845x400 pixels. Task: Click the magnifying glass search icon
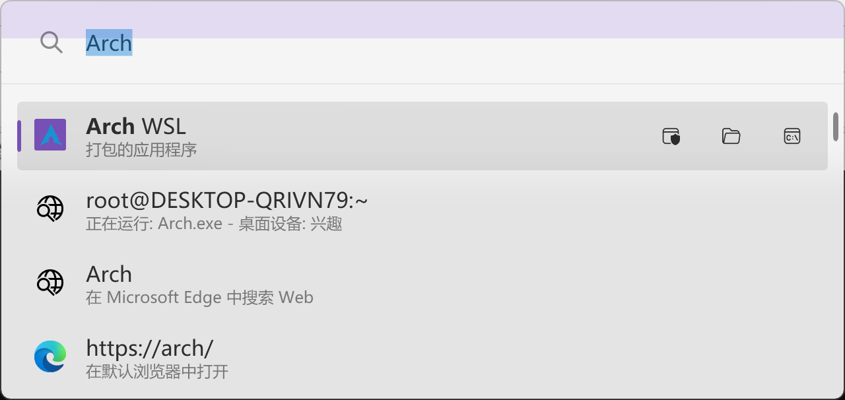pyautogui.click(x=51, y=43)
